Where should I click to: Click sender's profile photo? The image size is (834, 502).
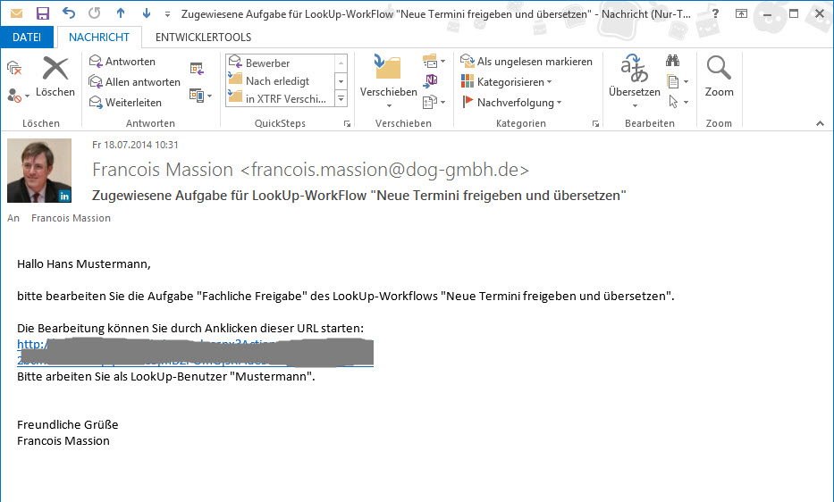click(x=38, y=171)
